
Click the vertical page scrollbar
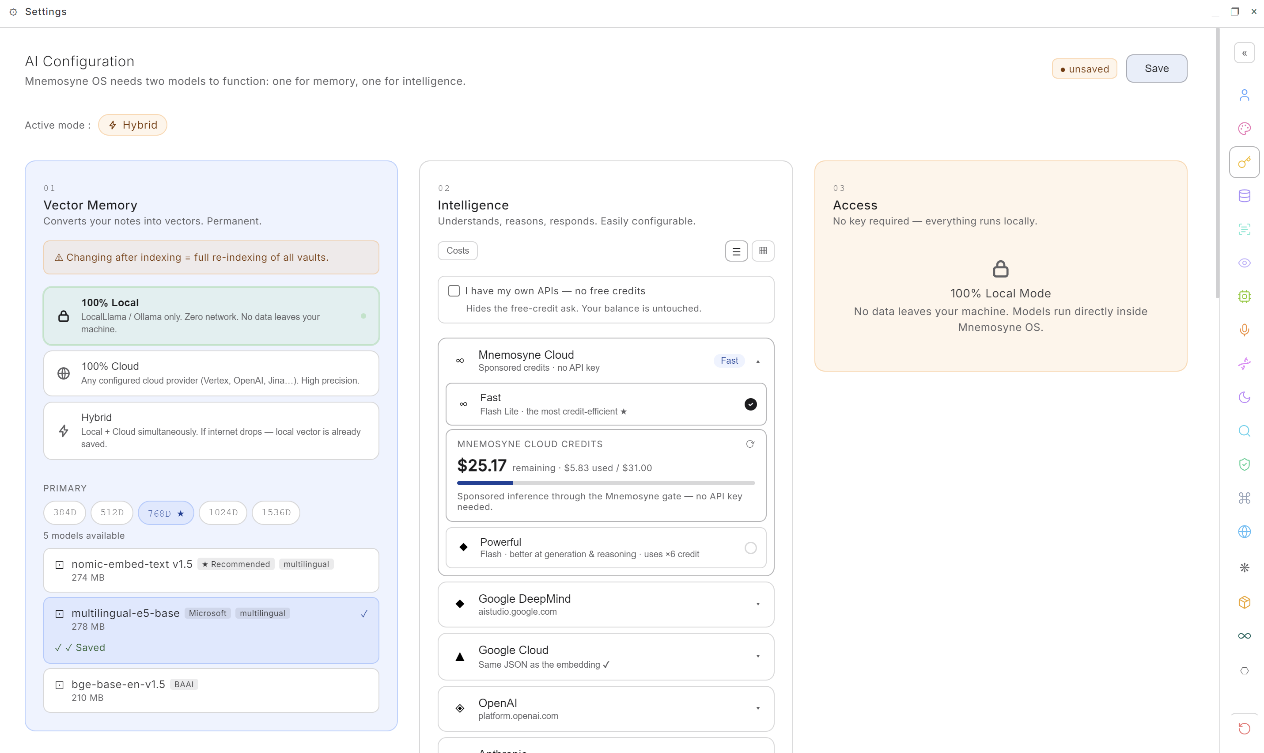coord(1217,162)
